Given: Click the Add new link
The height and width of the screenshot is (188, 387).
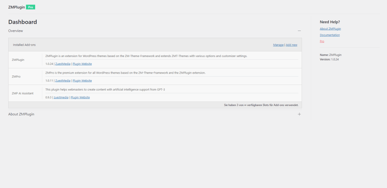Looking at the screenshot, I should click(x=291, y=45).
